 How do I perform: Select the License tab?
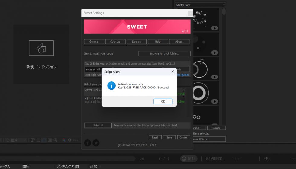(137, 42)
